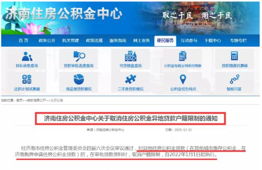The height and width of the screenshot is (170, 262).
Task: Open the 机关党建 menu
Action: point(70,40)
